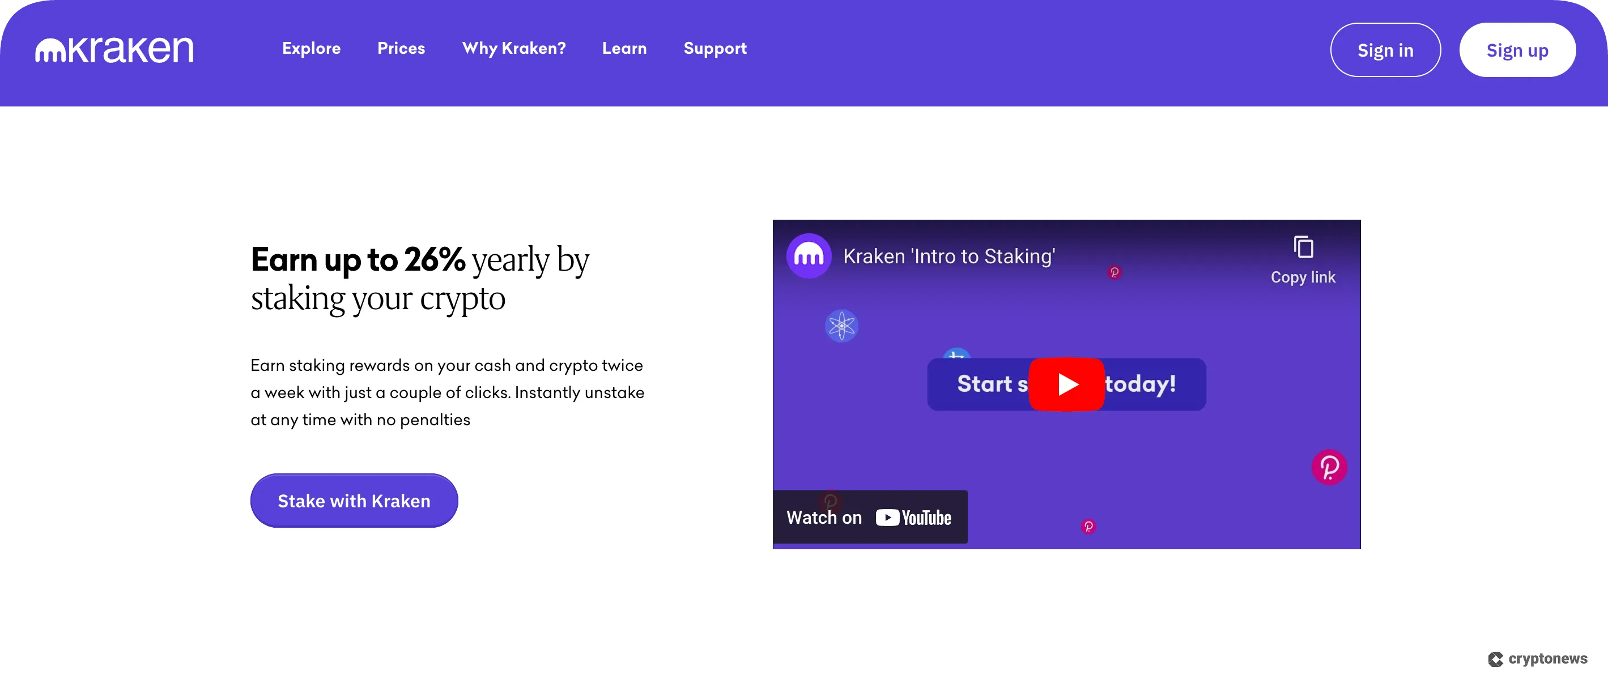Click the Cosmos atom icon in the video

tap(841, 325)
